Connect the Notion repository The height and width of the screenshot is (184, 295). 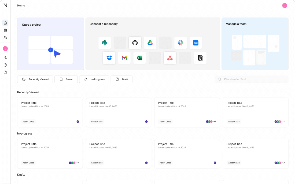coord(200,58)
